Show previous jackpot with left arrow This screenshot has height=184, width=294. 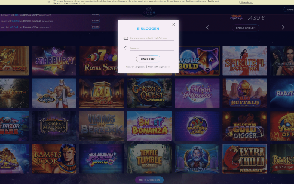click(207, 28)
